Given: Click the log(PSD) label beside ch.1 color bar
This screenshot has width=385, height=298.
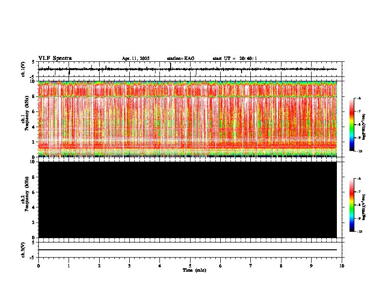Looking at the screenshot, I should click(364, 127).
